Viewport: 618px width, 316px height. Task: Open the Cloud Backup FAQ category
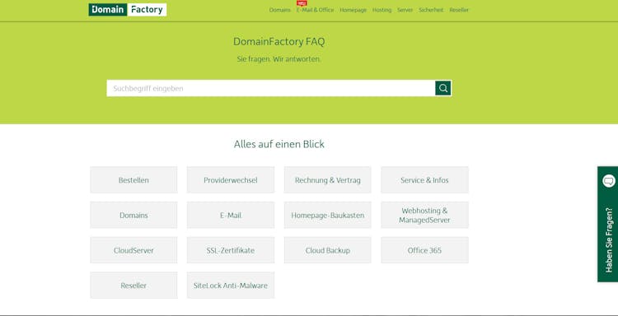coord(327,250)
